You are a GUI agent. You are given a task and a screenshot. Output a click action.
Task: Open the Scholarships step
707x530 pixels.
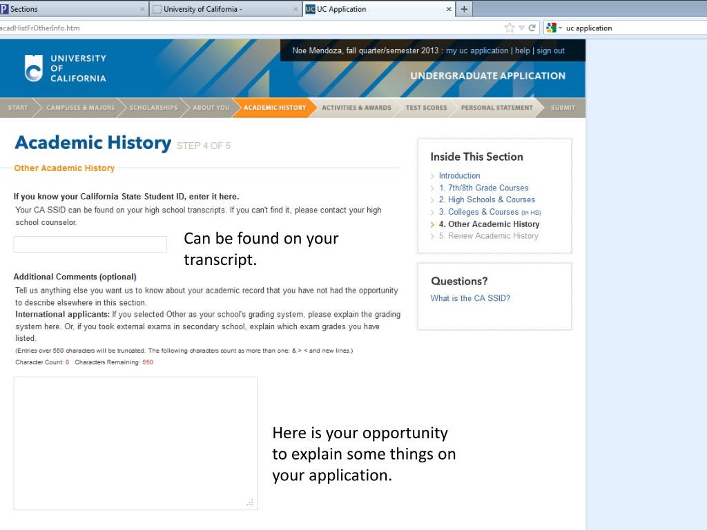click(x=153, y=108)
